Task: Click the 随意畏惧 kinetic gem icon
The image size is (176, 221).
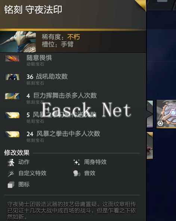Action: point(12,58)
